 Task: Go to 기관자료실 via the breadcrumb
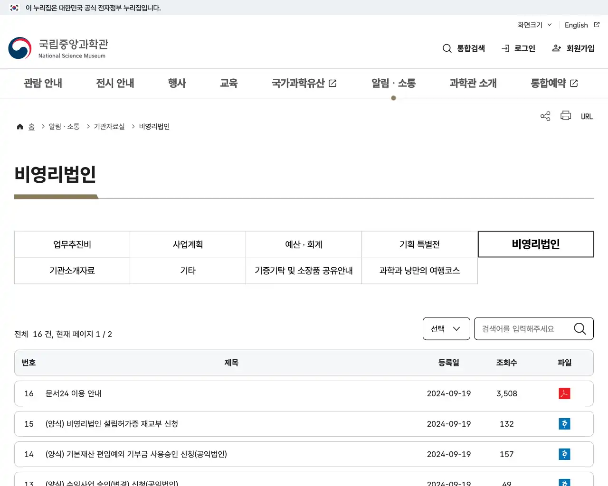tap(109, 126)
